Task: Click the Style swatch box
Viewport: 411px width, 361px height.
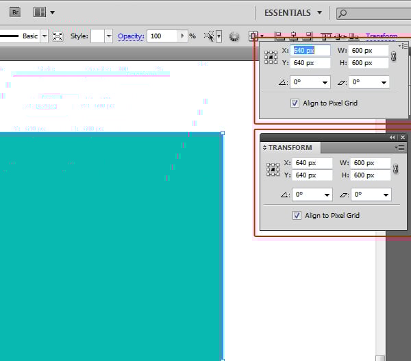Action: tap(98, 36)
